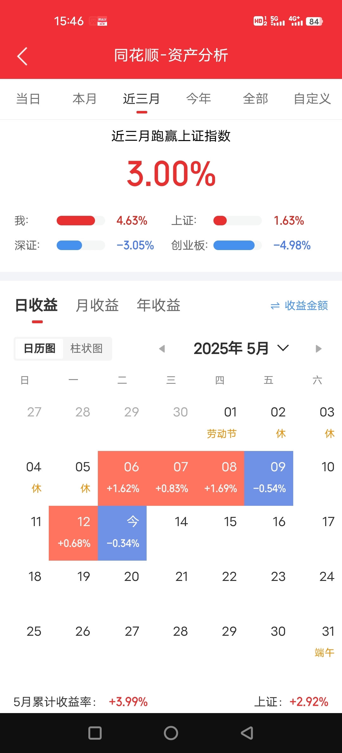Tap the swap arrows icon beside 收益金额

pos(275,306)
